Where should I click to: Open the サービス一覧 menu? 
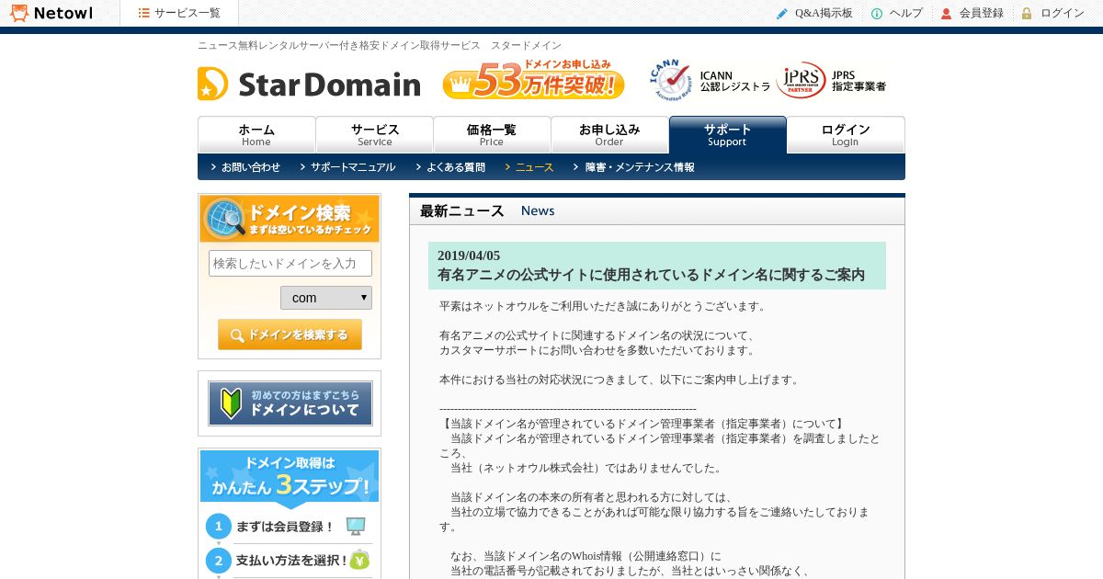pyautogui.click(x=179, y=13)
